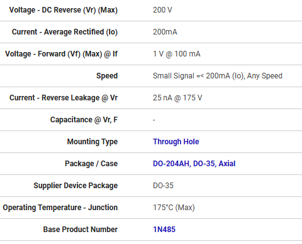This screenshot has width=302, height=244.
Task: Click the Speed attribute label
Action: pos(107,76)
